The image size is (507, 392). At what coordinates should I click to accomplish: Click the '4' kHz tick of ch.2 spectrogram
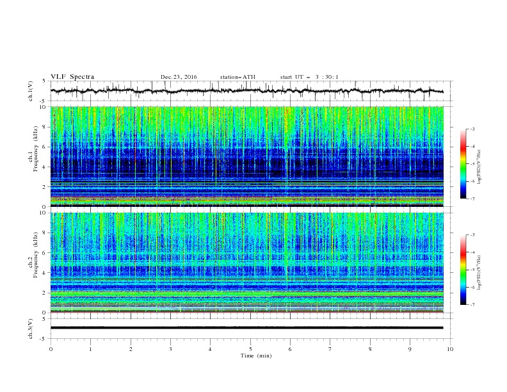tap(45, 273)
